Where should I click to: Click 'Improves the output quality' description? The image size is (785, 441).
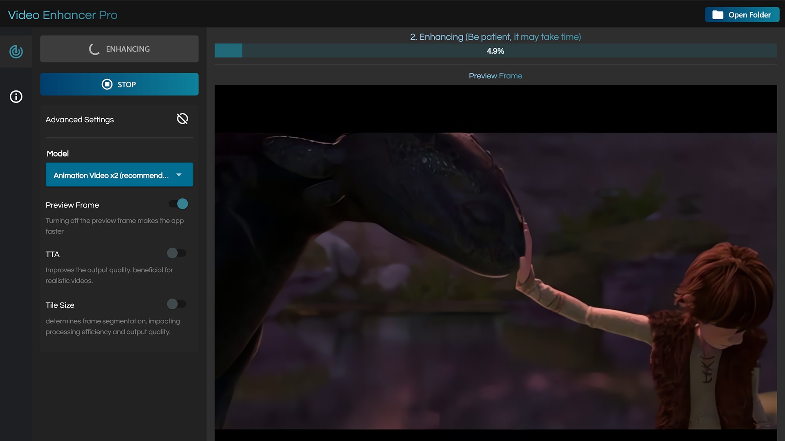pos(109,275)
